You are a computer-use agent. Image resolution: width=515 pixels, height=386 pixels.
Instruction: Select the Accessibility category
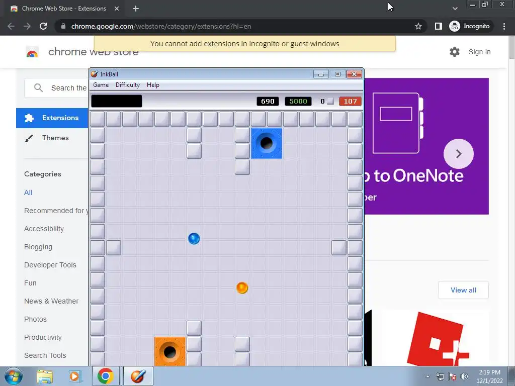[x=44, y=229]
